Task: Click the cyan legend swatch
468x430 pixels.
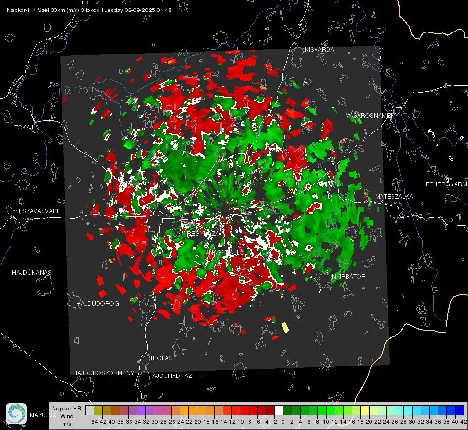Action: click(x=408, y=410)
